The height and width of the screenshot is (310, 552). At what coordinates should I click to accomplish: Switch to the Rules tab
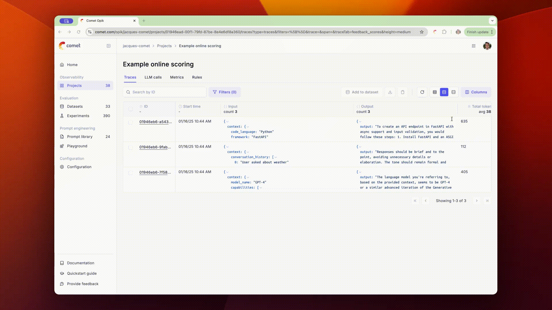197,77
